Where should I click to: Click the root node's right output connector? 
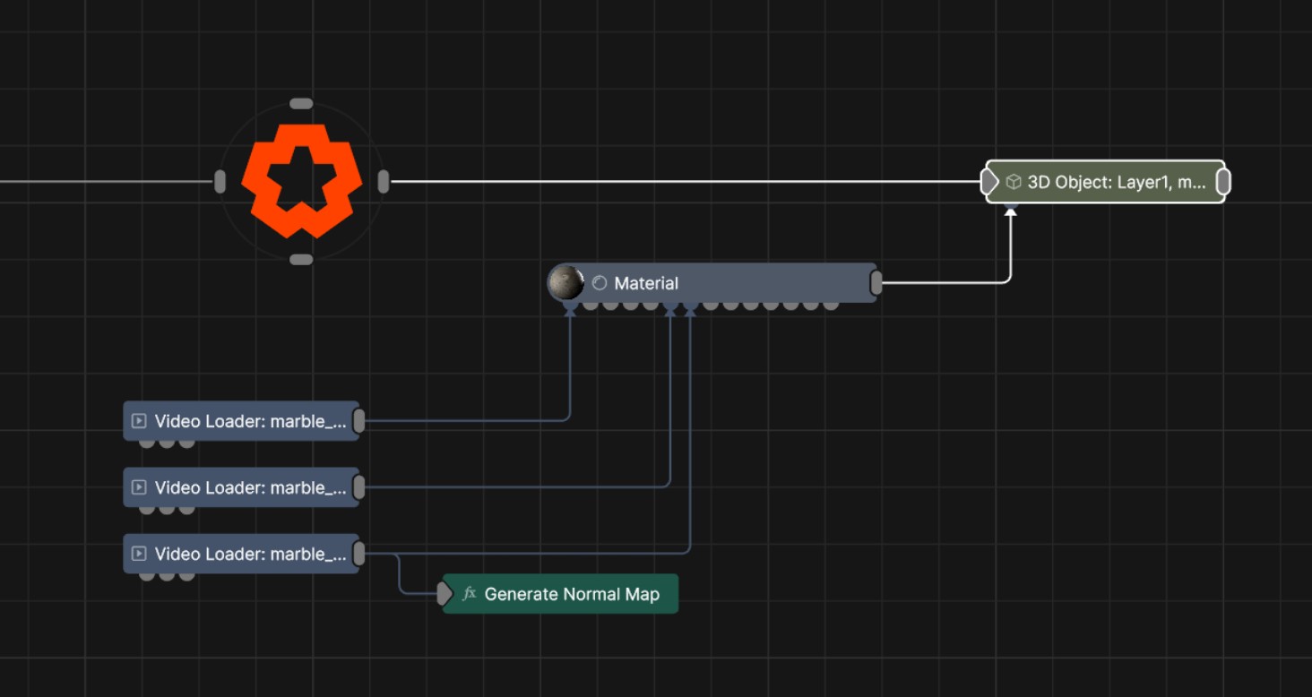[x=384, y=182]
